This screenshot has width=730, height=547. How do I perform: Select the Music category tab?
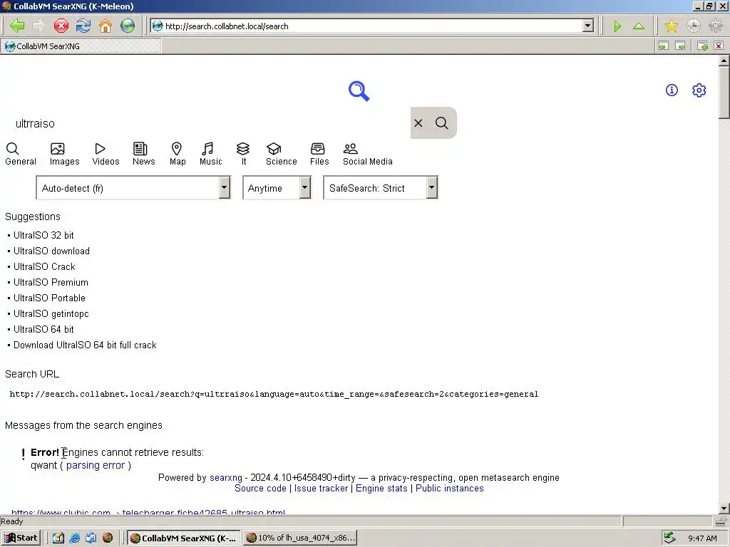coord(210,154)
